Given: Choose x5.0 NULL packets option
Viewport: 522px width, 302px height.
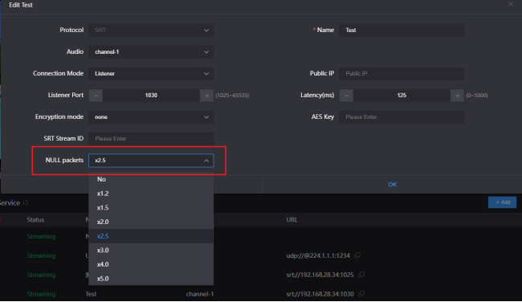Looking at the screenshot, I should point(151,279).
